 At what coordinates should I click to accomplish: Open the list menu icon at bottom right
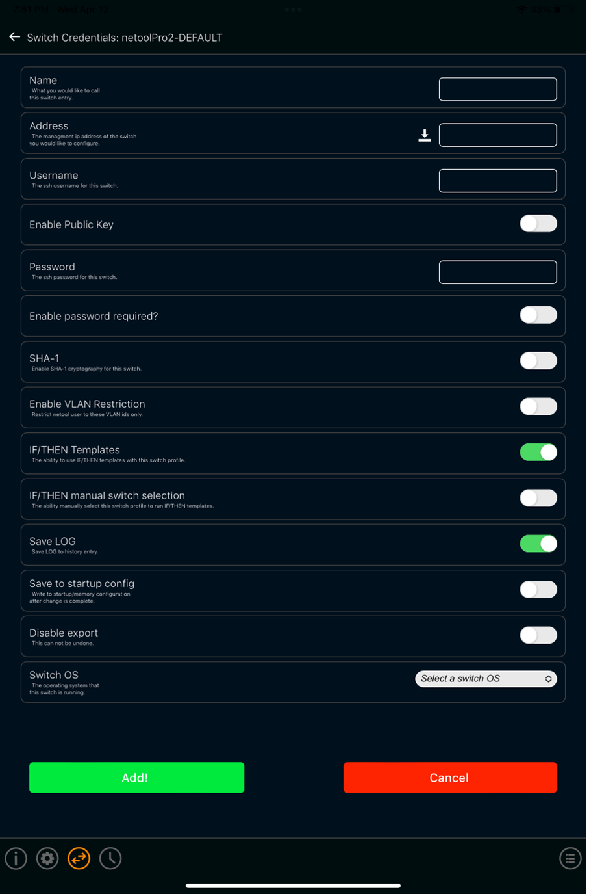[570, 858]
